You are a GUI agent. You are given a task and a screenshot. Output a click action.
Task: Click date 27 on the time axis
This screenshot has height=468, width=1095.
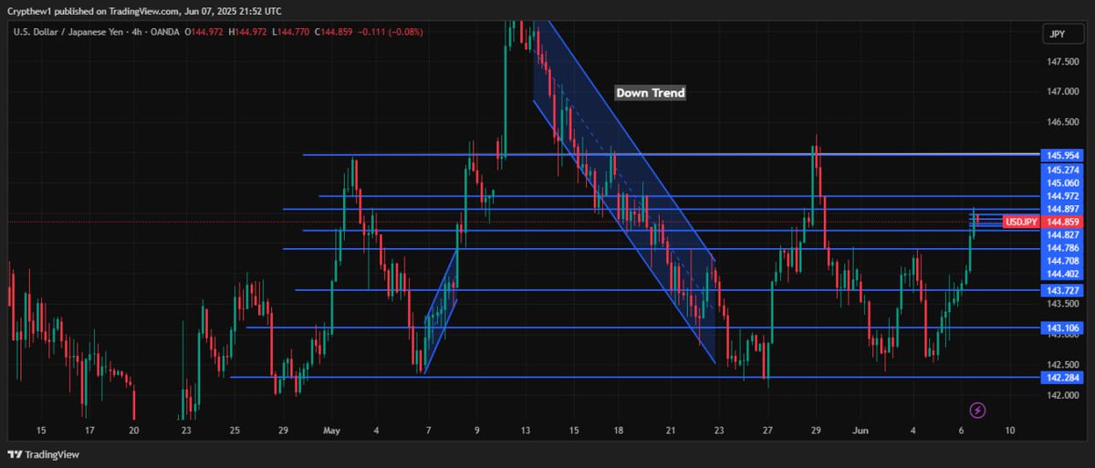click(x=767, y=429)
